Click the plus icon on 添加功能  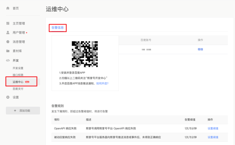15,111
